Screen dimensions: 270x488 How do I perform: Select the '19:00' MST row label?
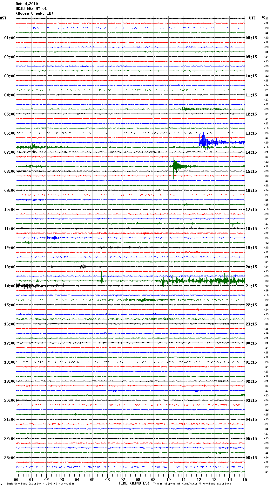(x=10, y=381)
